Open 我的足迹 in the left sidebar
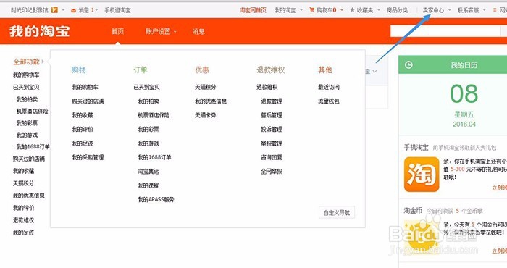507x268 pixels. (x=23, y=233)
